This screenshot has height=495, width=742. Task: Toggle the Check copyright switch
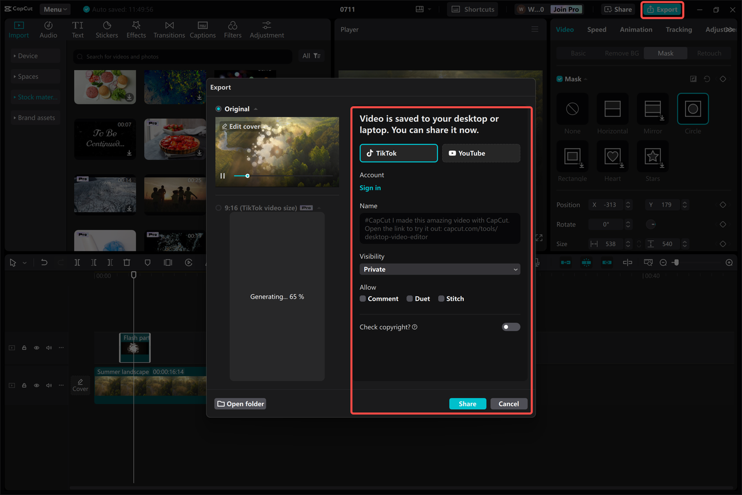[x=511, y=327]
